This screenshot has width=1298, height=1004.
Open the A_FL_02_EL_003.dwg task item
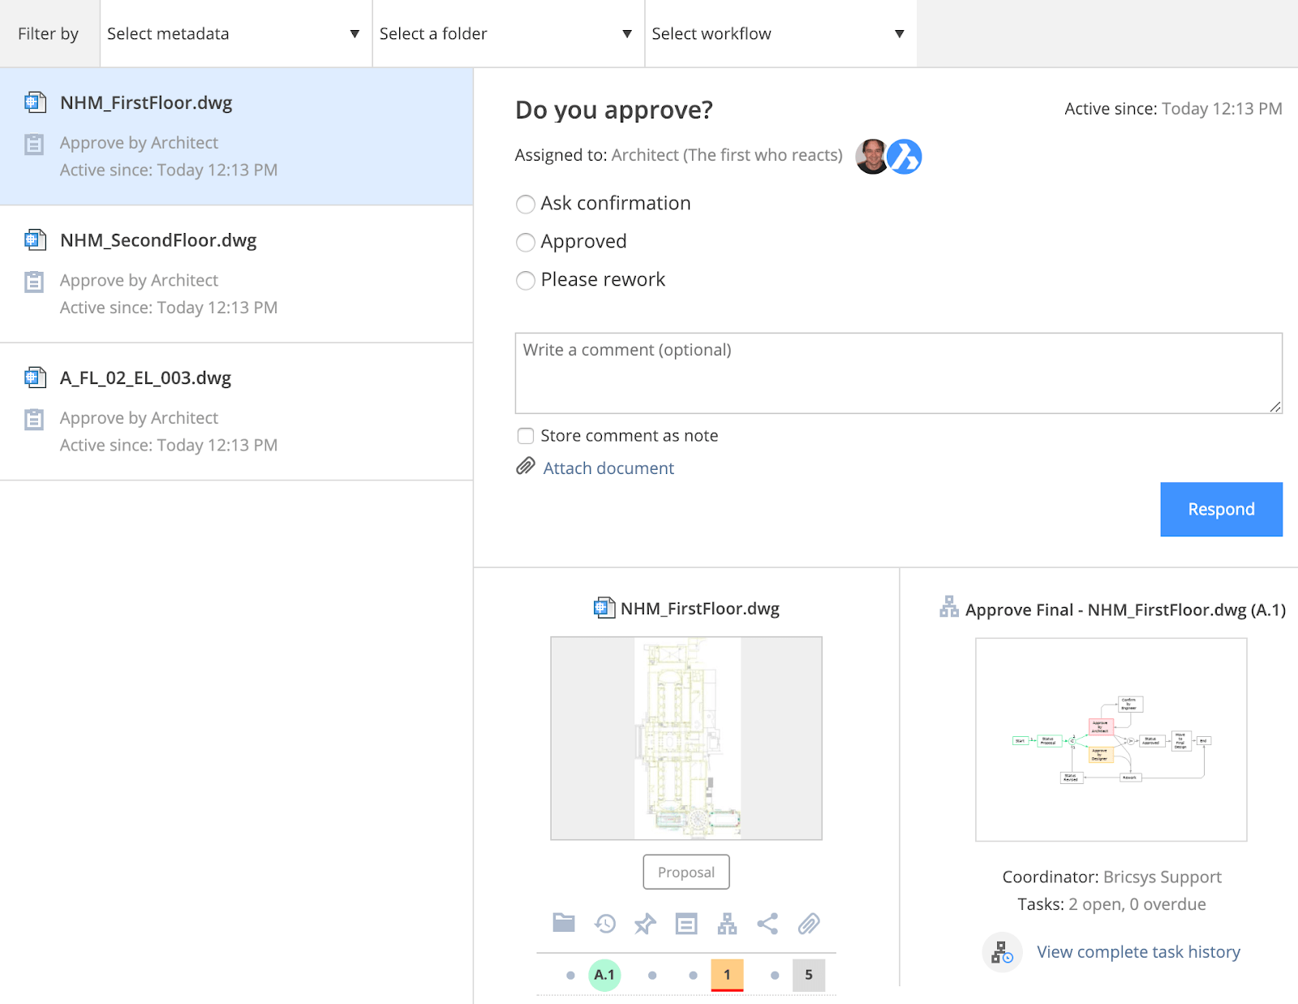[x=236, y=412]
